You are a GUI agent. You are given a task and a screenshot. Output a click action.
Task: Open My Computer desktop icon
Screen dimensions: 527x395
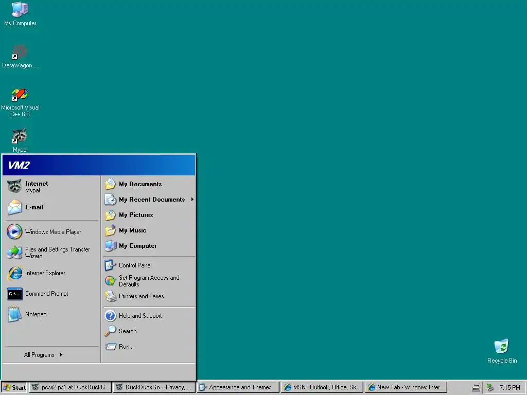[20, 14]
